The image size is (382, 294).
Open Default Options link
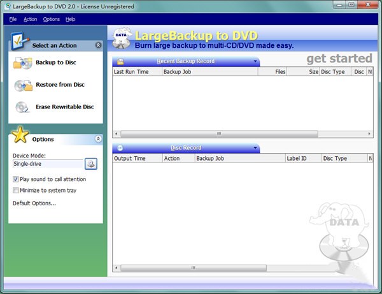coord(34,203)
